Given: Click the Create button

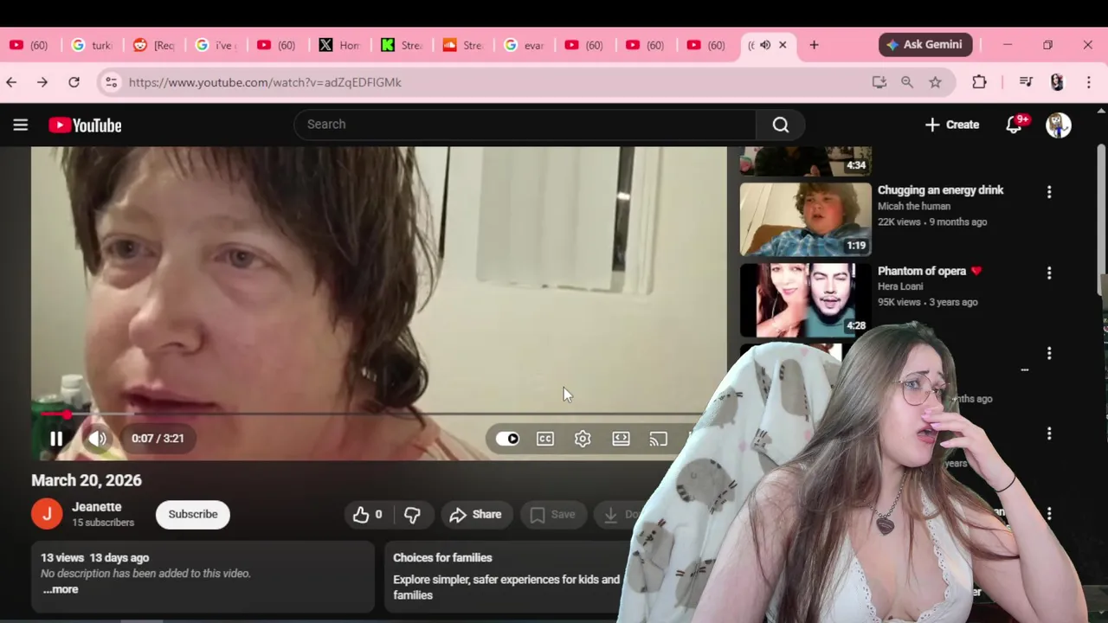Looking at the screenshot, I should pyautogui.click(x=952, y=125).
